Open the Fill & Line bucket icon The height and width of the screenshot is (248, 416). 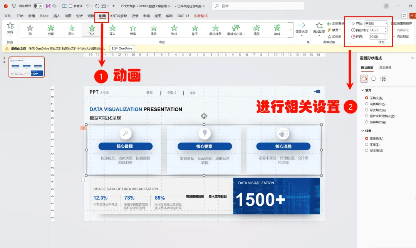pos(364,79)
